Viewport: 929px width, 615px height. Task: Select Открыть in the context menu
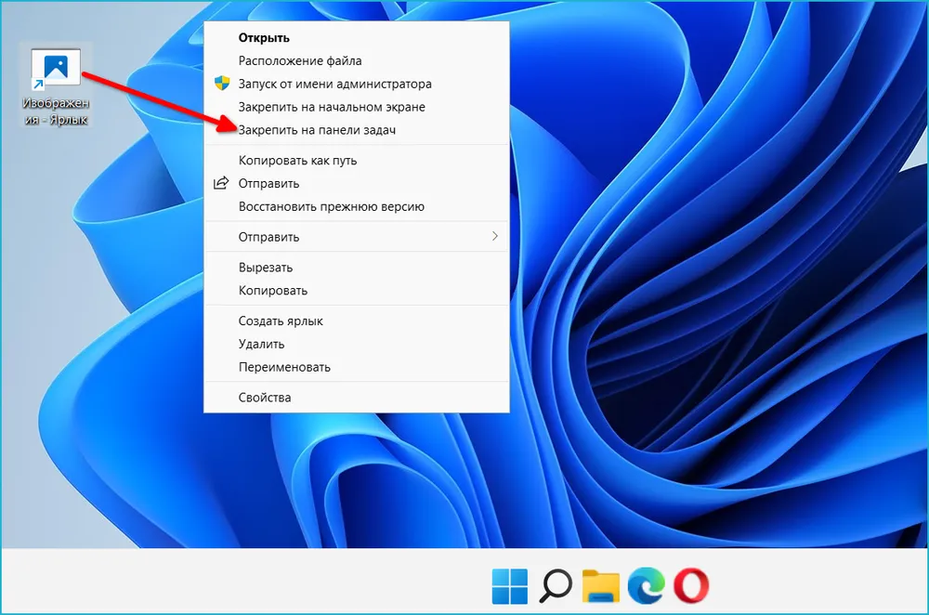[265, 38]
